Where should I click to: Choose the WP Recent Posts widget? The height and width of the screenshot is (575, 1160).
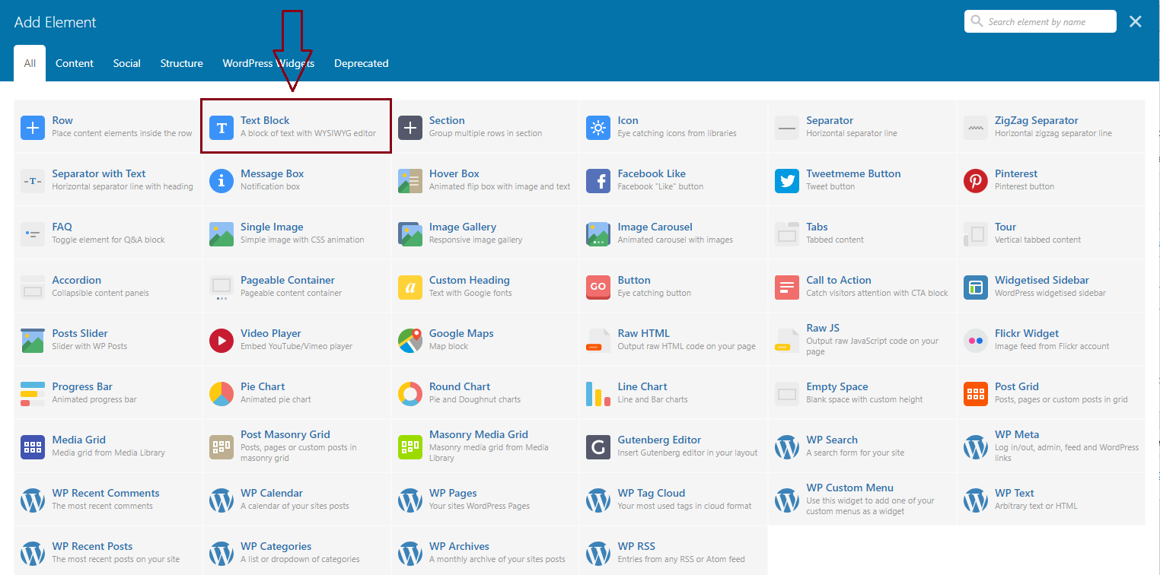click(x=92, y=547)
